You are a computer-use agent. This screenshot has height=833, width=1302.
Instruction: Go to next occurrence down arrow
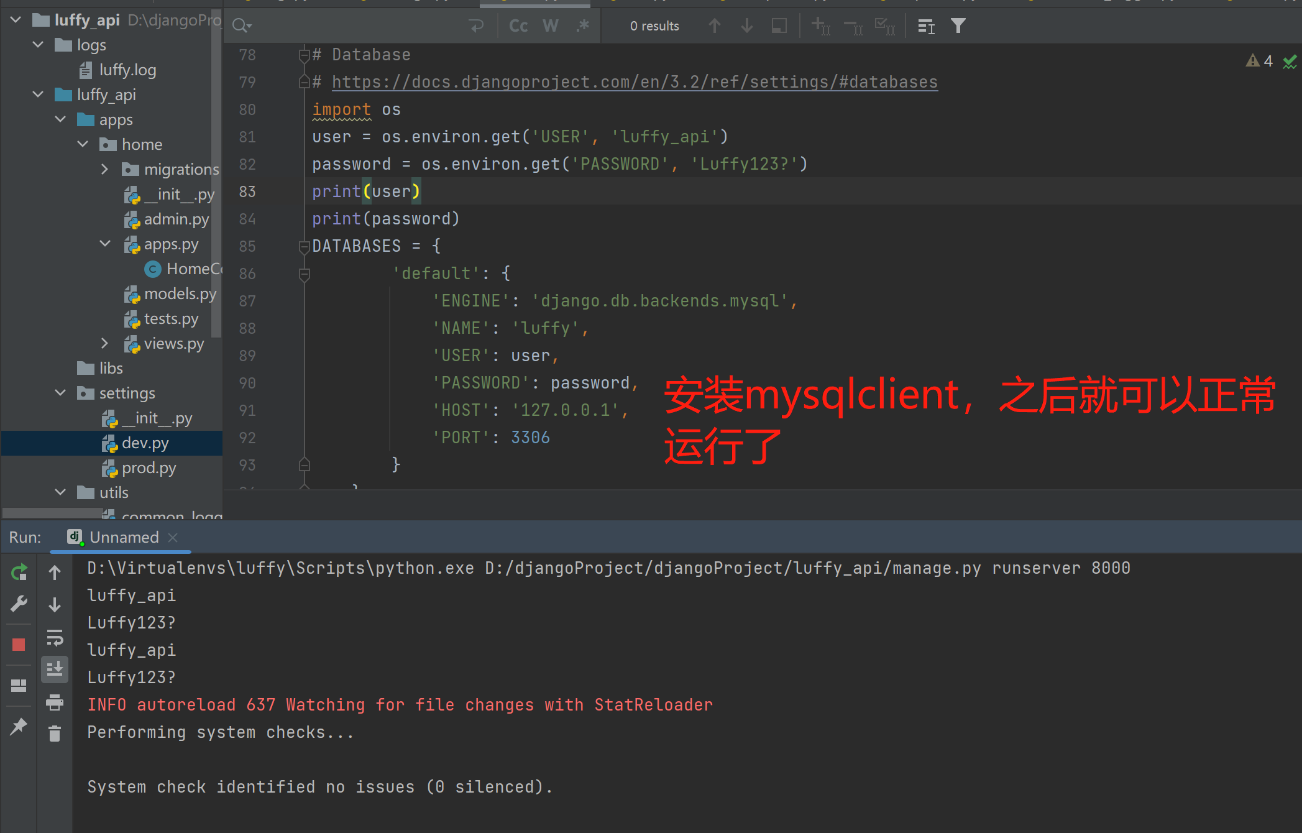[747, 26]
